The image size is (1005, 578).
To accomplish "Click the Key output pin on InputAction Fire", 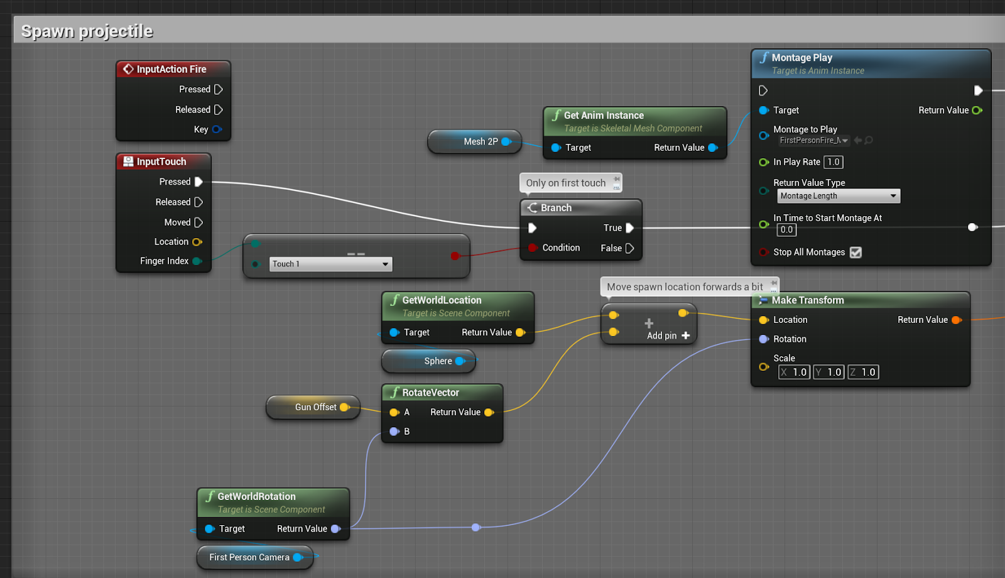I will point(217,129).
